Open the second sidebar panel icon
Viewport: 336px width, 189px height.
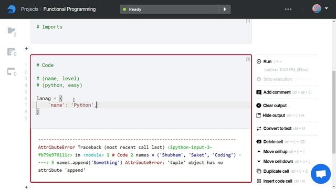coord(12,52)
